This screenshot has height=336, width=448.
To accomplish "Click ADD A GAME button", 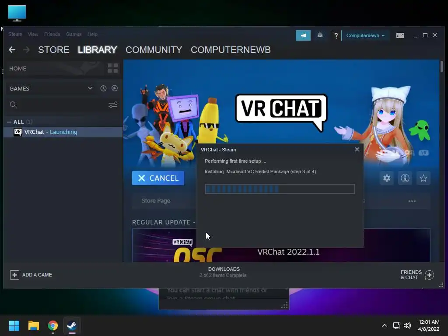I will [x=31, y=275].
